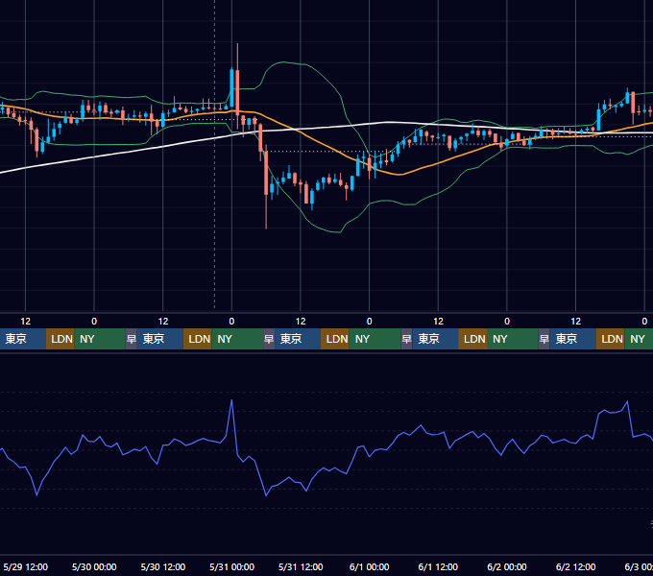
Task: Select the NY session block spanning 6/2 00:00
Action: click(512, 339)
